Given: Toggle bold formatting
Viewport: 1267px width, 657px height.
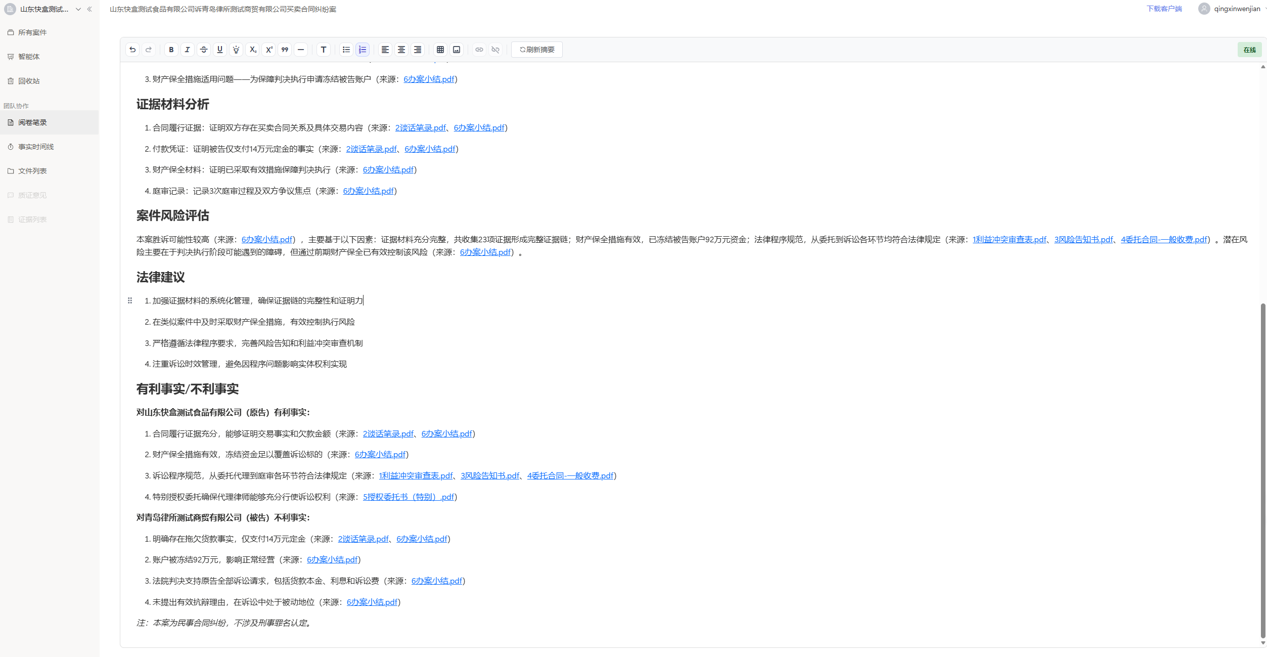Looking at the screenshot, I should tap(171, 50).
